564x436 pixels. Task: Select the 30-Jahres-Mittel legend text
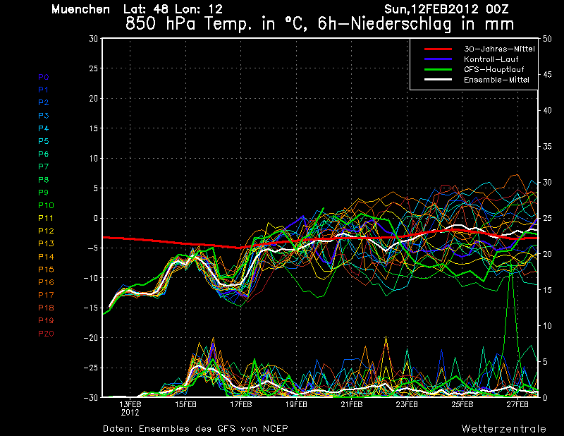499,49
